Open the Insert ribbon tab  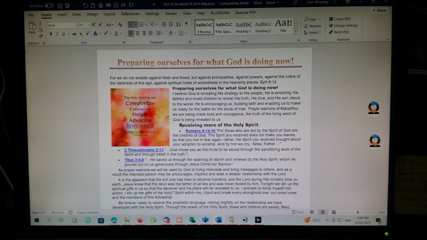pyautogui.click(x=62, y=15)
